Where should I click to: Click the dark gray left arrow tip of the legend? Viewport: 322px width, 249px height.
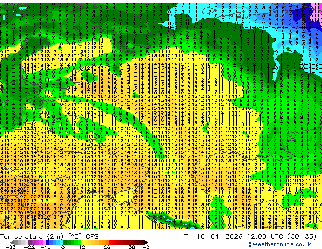(x=11, y=242)
